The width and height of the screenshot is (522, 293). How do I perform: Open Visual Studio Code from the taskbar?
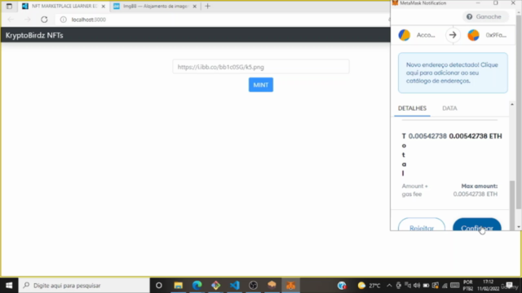(x=234, y=286)
